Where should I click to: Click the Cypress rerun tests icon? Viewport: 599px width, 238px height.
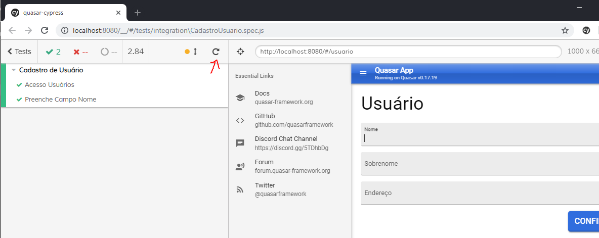tap(216, 52)
